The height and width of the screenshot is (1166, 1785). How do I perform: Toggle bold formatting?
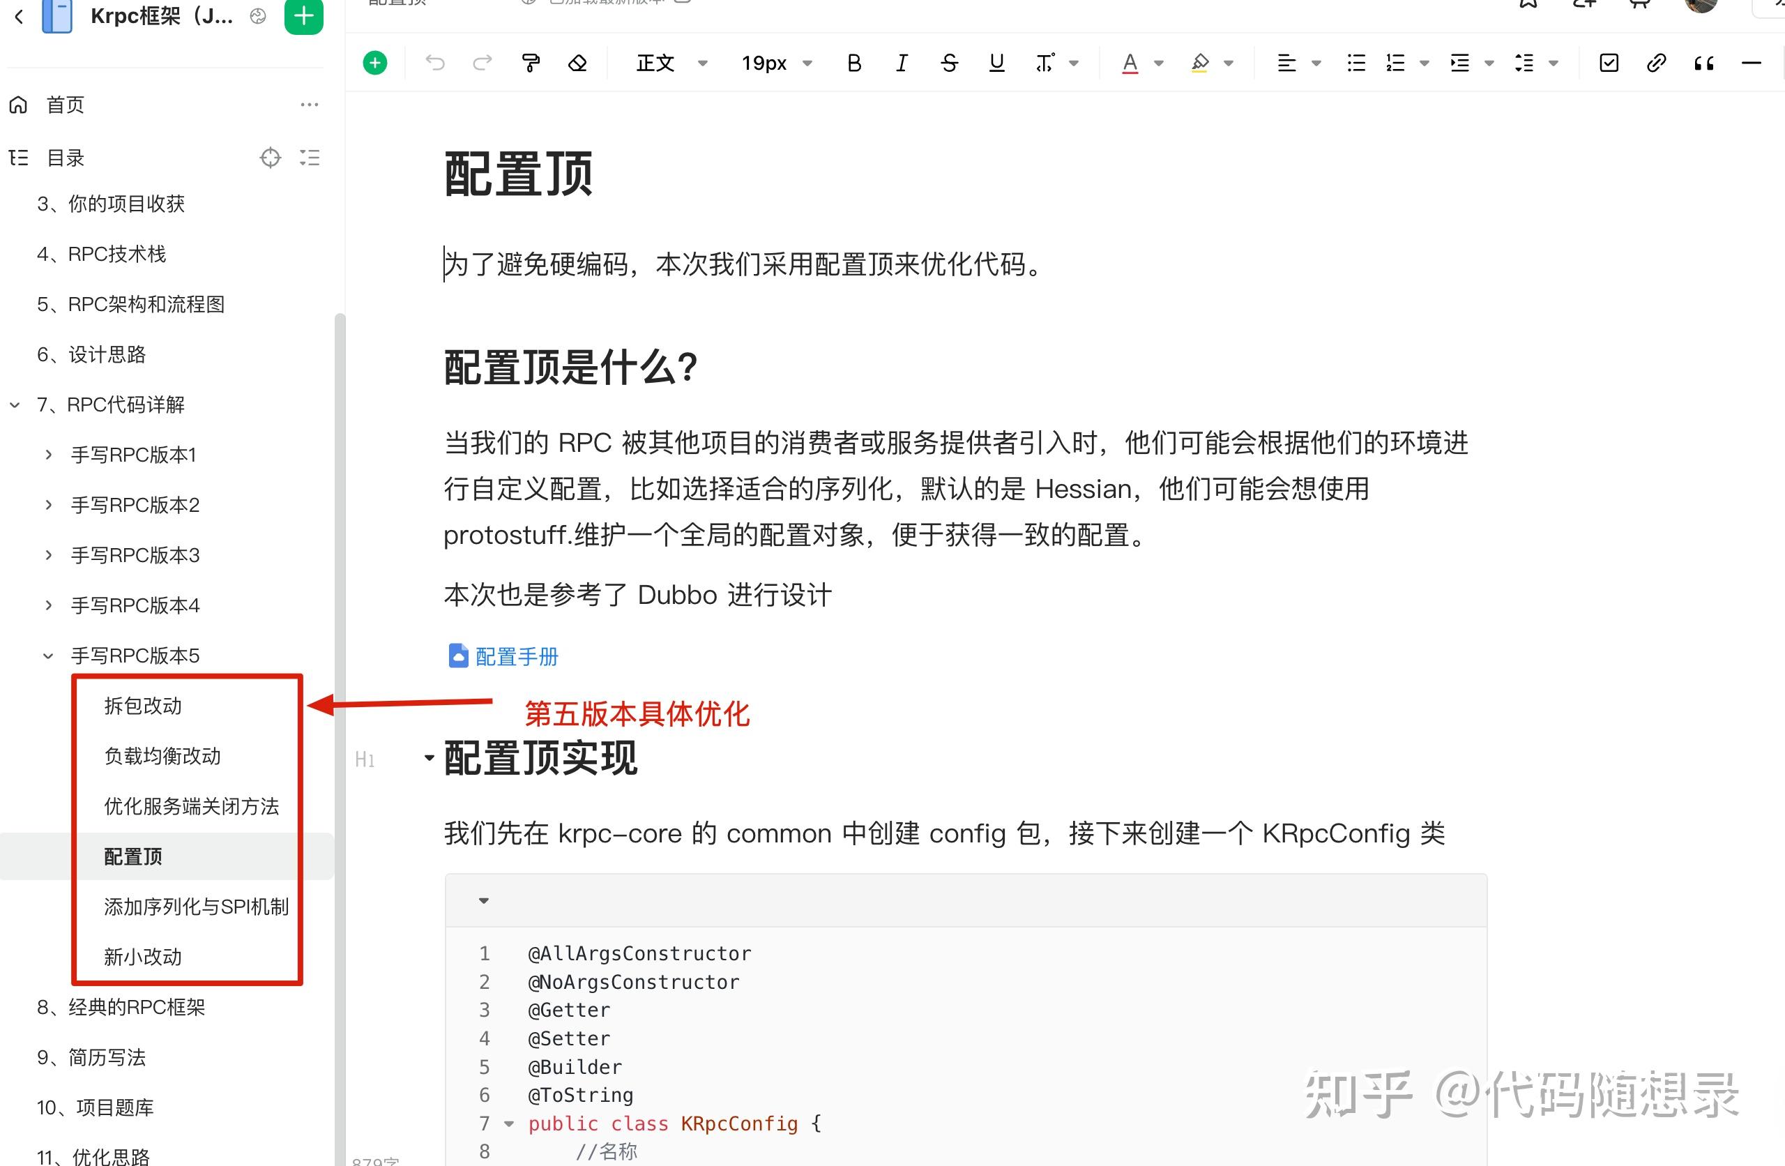pos(853,62)
